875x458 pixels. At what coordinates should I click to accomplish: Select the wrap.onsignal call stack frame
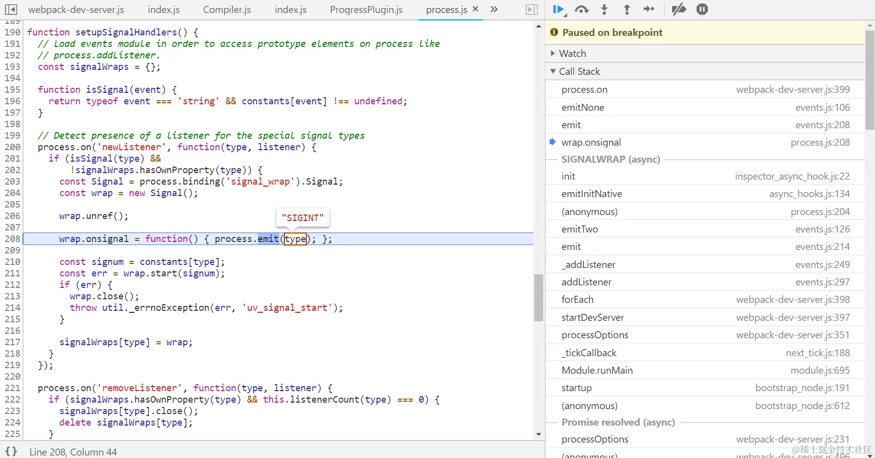coord(705,142)
